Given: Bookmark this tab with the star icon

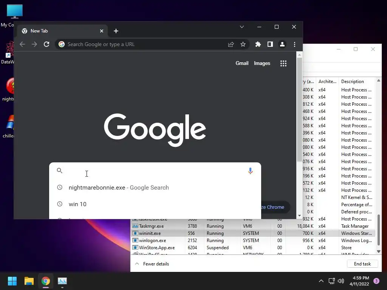Looking at the screenshot, I should tap(243, 45).
